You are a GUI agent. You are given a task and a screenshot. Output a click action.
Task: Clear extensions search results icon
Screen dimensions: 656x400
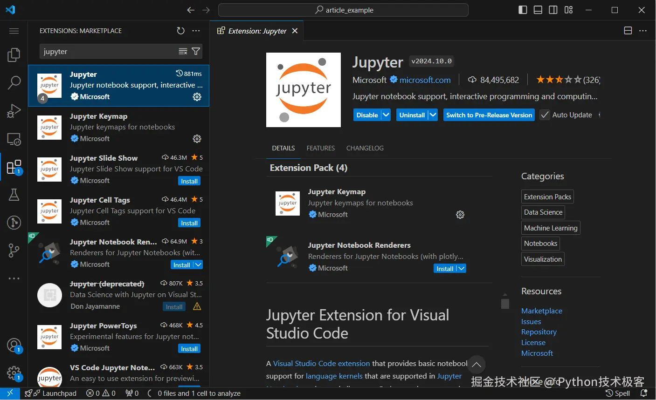(x=183, y=51)
